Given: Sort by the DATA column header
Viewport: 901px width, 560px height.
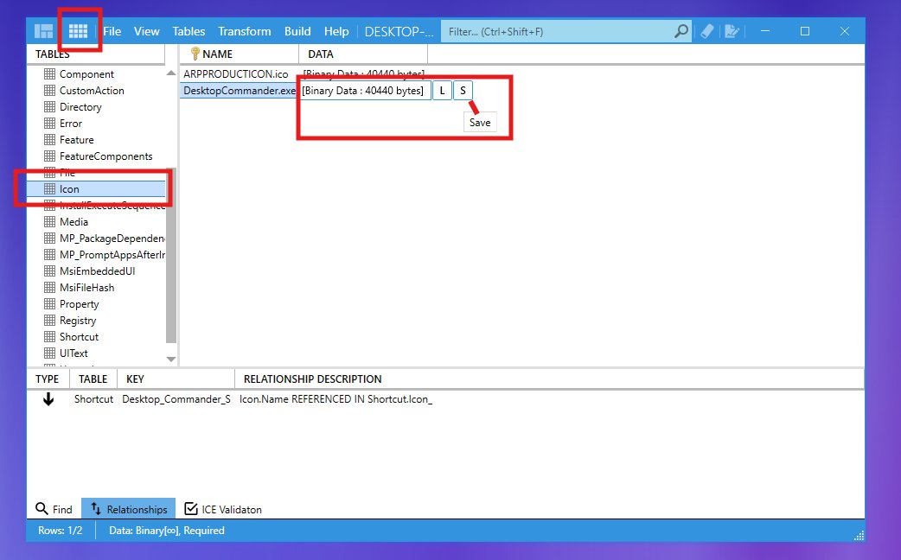Looking at the screenshot, I should [363, 54].
